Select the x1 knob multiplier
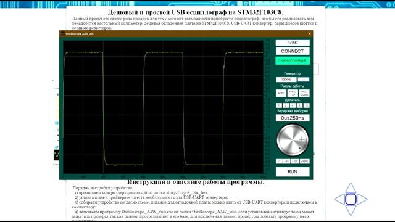This screenshot has height=222, width=395. 279,162
